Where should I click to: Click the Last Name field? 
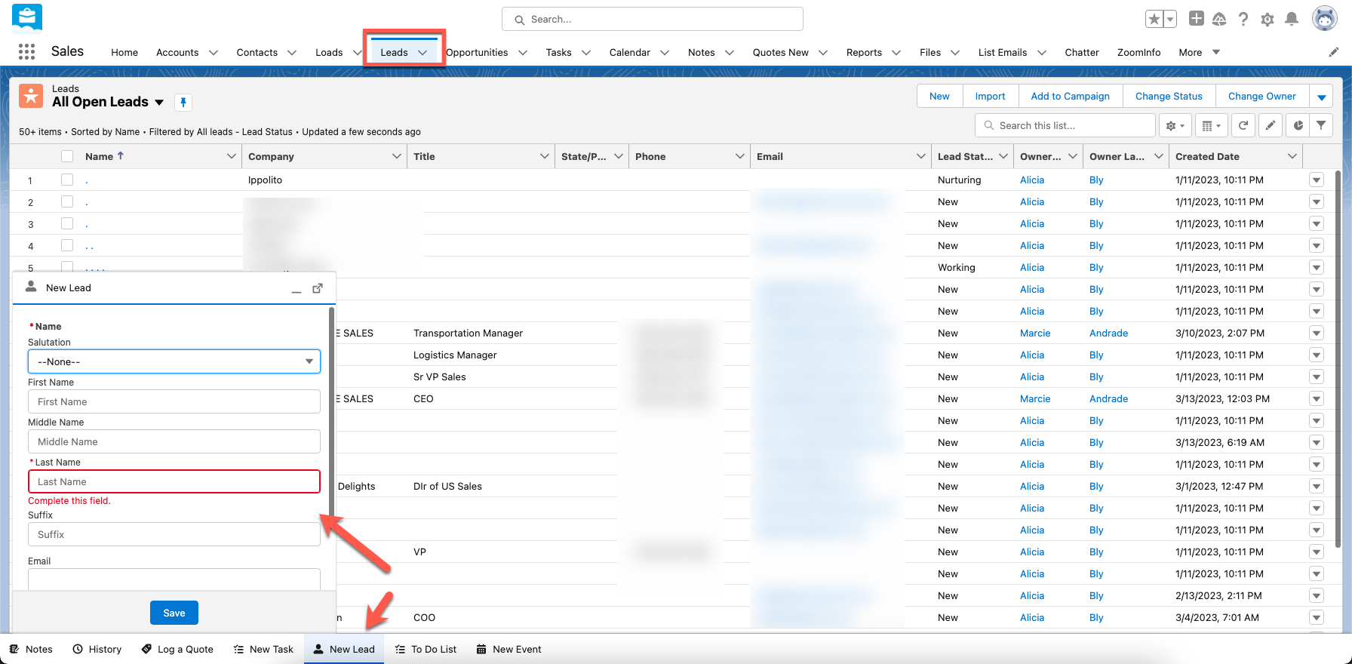tap(174, 481)
